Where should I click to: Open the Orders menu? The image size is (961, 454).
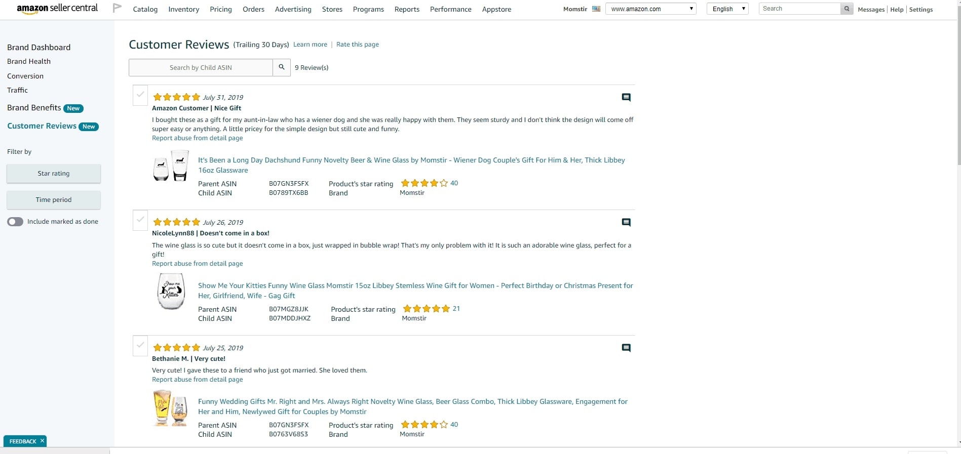254,9
